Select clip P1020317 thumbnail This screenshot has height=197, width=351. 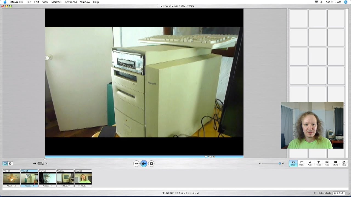[x=47, y=178]
